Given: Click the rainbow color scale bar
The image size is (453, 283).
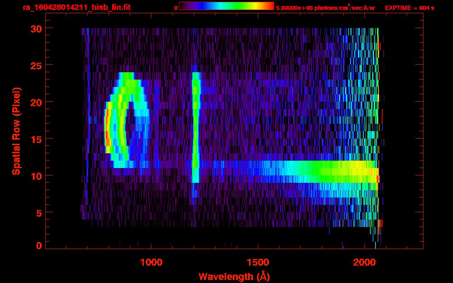Looking at the screenshot, I should (226, 6).
